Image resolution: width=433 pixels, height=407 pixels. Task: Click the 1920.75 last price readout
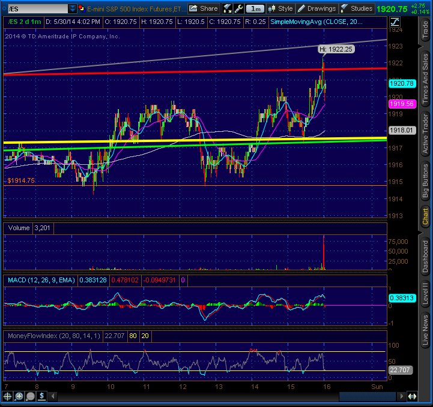point(392,9)
